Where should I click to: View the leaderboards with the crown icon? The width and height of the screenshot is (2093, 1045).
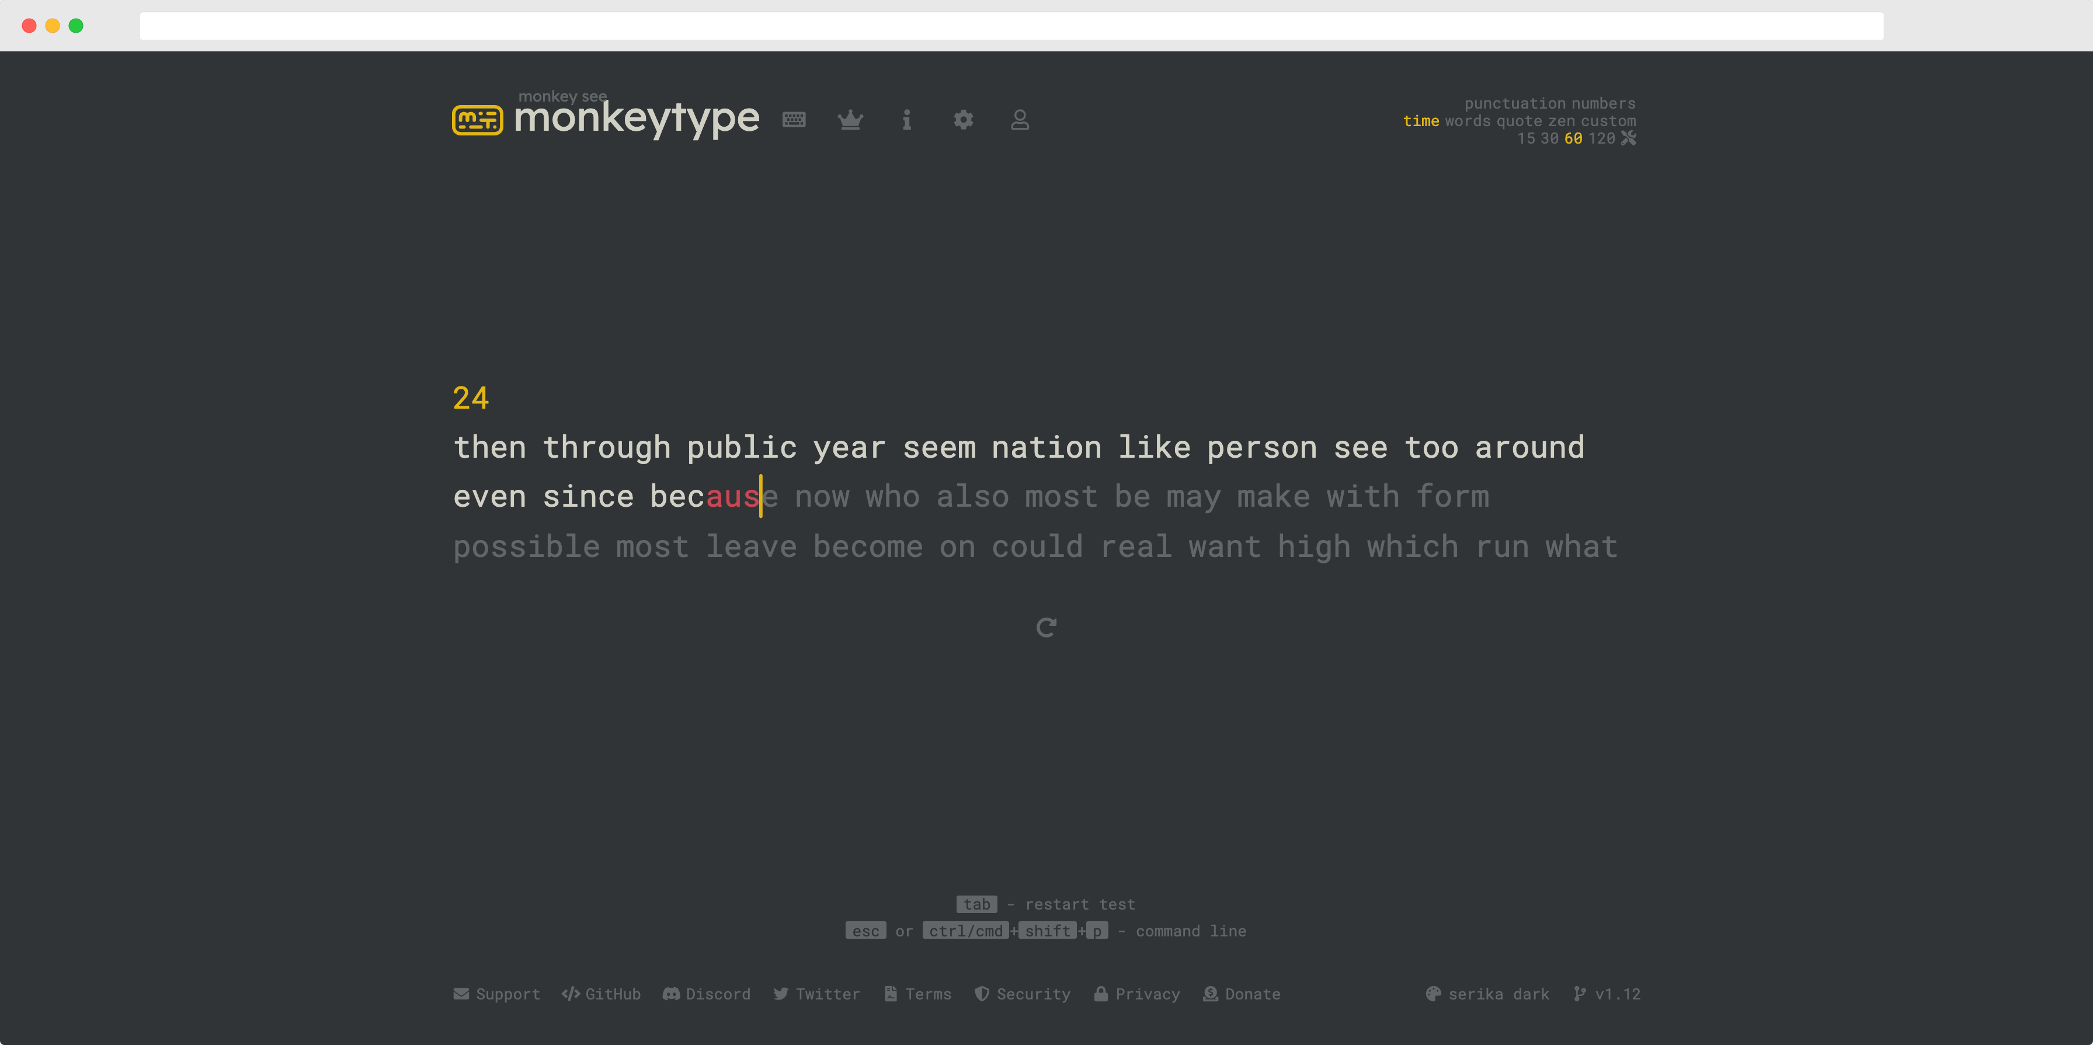tap(850, 119)
